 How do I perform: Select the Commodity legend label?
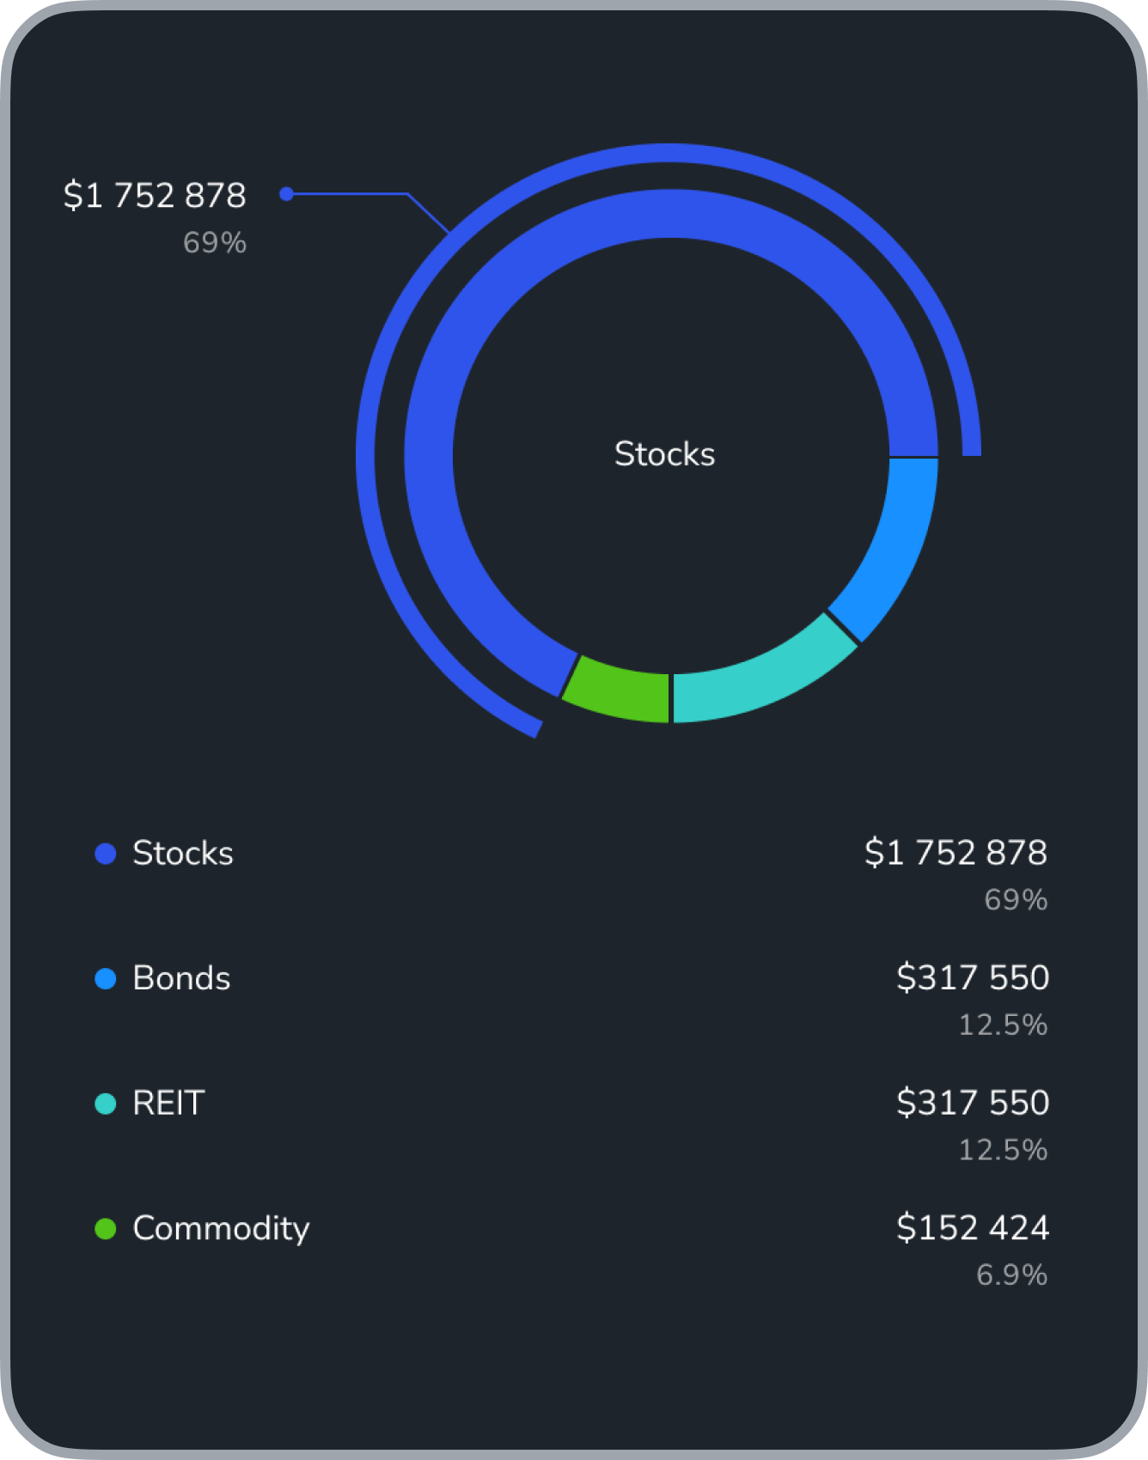click(x=221, y=1229)
